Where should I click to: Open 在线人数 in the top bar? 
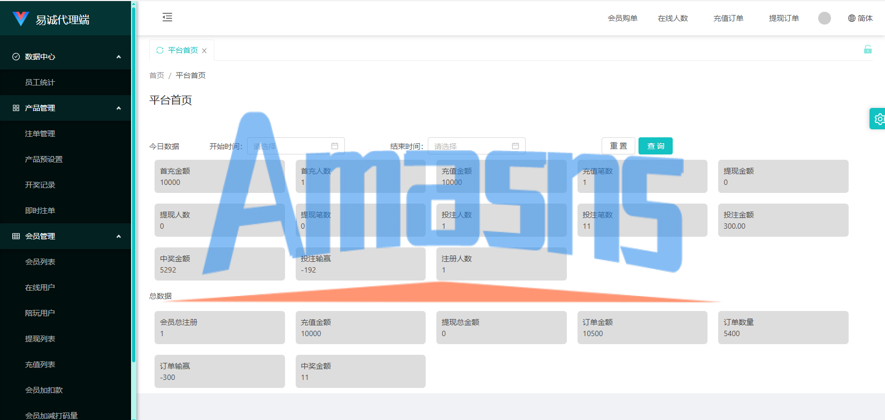[673, 18]
